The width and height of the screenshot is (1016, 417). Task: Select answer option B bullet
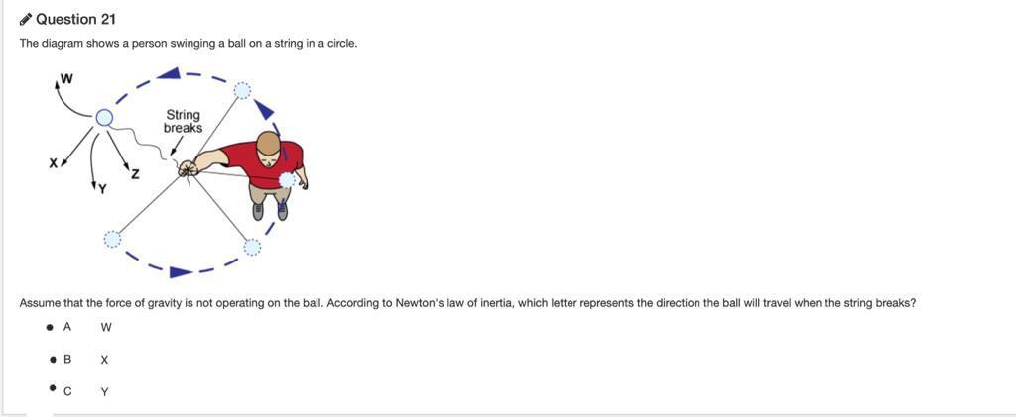(x=50, y=359)
